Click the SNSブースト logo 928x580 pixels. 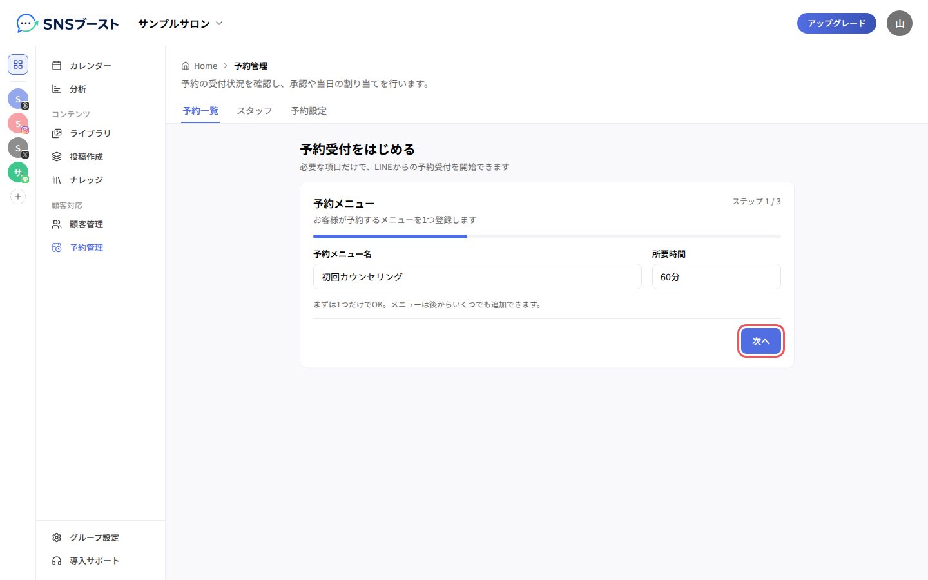click(68, 24)
